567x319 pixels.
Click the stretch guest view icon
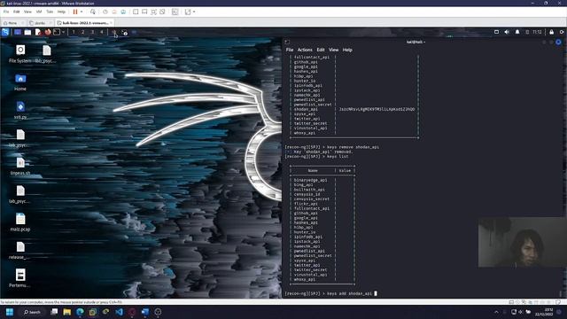coord(188,12)
